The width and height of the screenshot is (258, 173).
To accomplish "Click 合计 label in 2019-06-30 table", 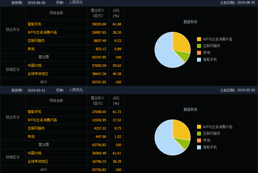I will pyautogui.click(x=44, y=82).
